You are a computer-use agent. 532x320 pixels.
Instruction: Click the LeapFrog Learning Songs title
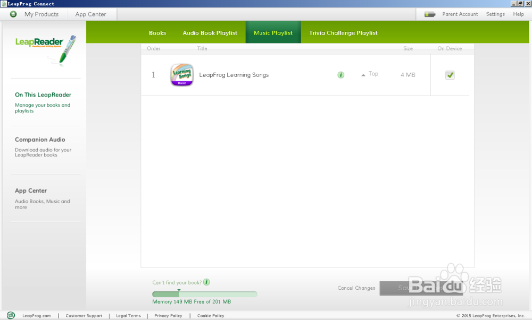point(234,75)
